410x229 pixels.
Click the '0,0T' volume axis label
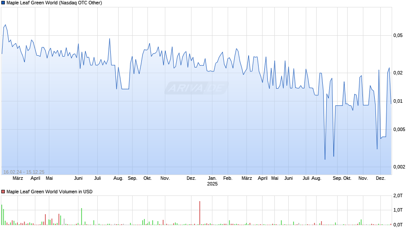[398, 225]
